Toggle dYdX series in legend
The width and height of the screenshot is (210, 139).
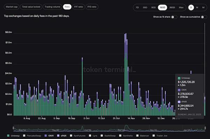coord(62,136)
